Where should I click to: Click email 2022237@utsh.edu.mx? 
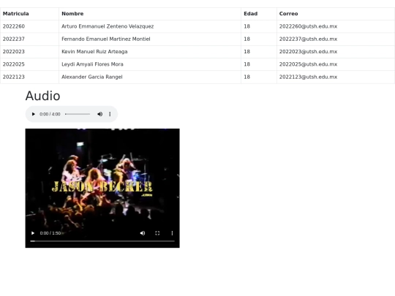(x=308, y=39)
